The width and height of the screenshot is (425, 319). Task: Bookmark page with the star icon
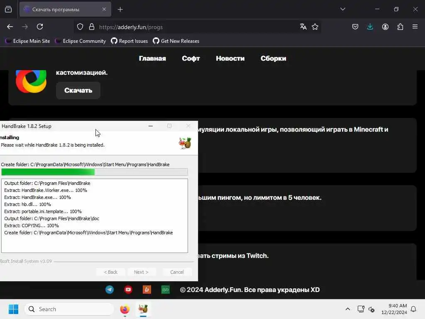[x=315, y=27]
